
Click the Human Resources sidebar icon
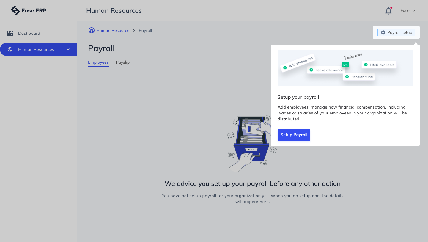(x=10, y=49)
